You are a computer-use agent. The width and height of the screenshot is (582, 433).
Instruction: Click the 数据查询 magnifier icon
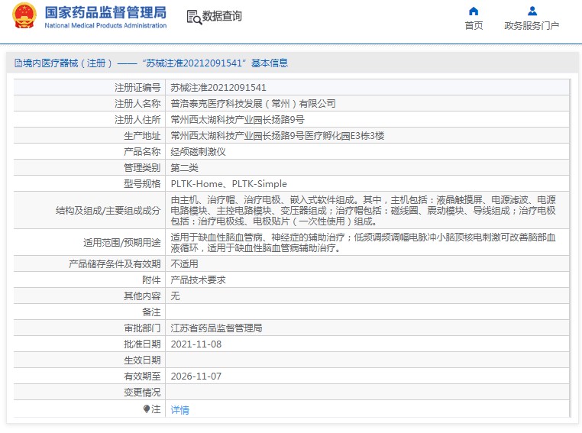point(193,17)
